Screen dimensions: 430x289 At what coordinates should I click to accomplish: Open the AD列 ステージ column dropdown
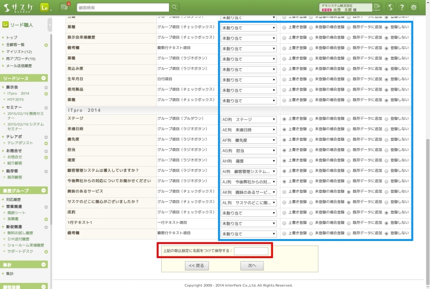click(249, 119)
